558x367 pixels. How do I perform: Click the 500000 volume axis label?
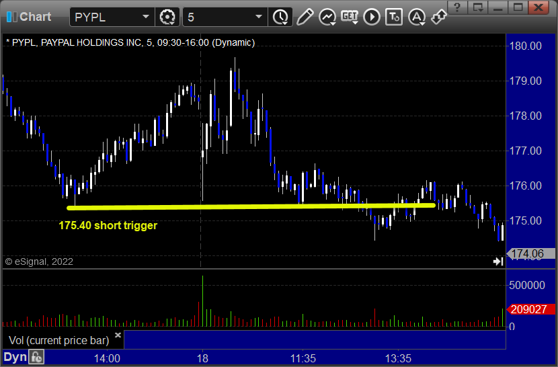coord(527,285)
